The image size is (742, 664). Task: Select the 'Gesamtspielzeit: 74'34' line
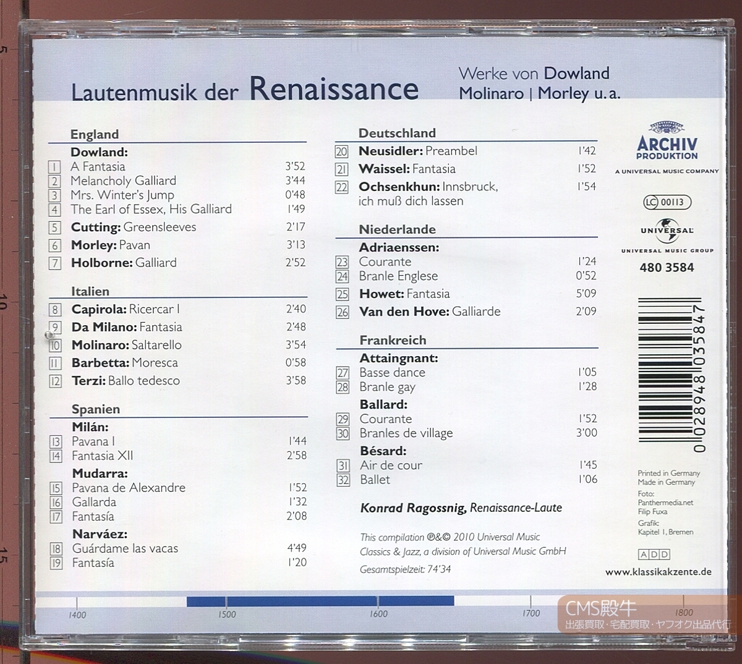pyautogui.click(x=406, y=569)
